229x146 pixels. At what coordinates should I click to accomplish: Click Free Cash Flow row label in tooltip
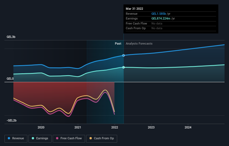point(136,23)
